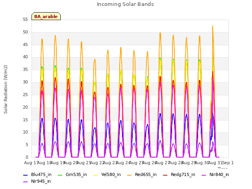Click the Incoming Solar Bands chart title
The width and height of the screenshot is (252, 189).
[x=125, y=4]
